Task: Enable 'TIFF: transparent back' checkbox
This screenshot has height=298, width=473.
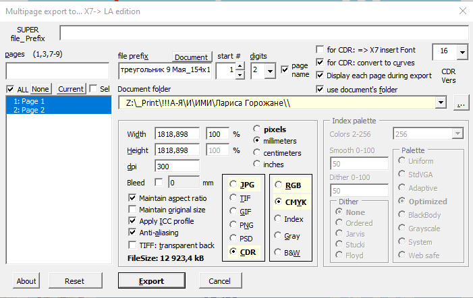Action: pos(132,245)
